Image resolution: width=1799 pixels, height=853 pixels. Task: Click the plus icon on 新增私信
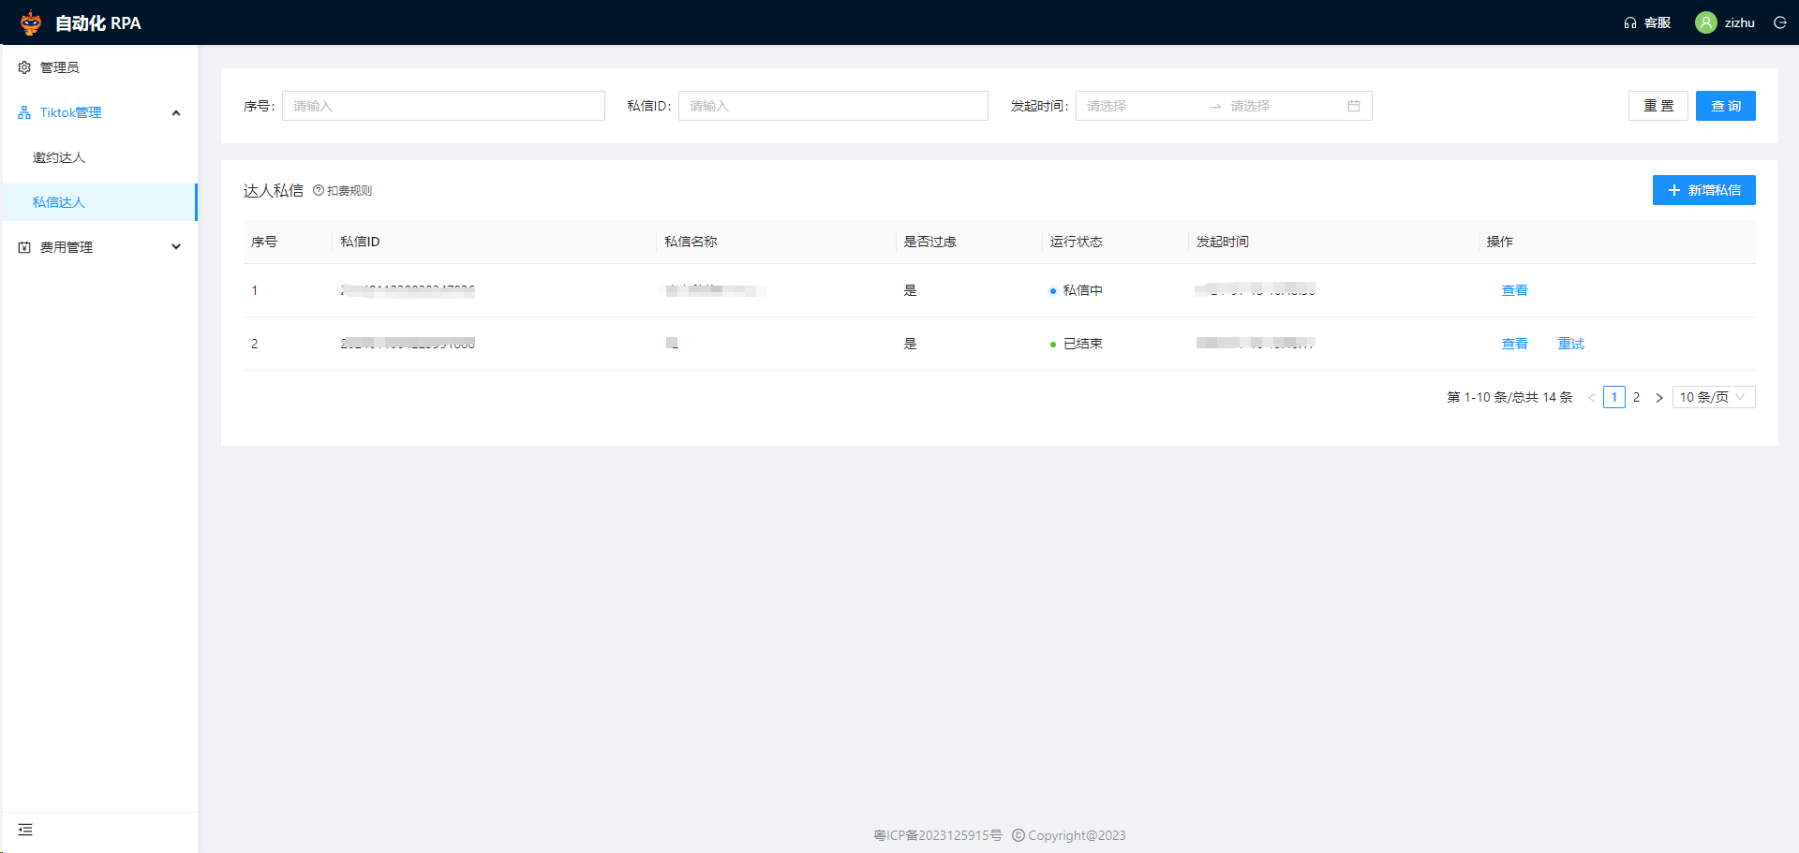pyautogui.click(x=1674, y=190)
